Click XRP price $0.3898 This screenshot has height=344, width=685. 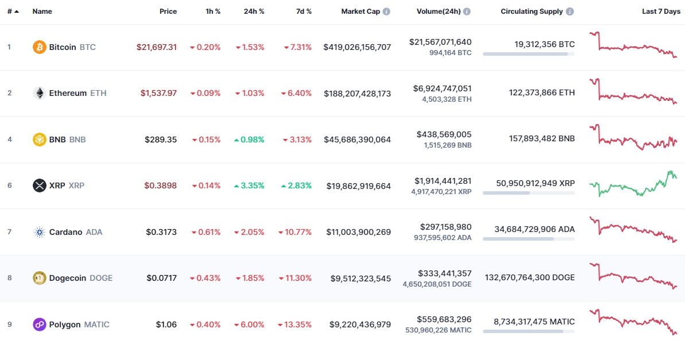click(160, 185)
